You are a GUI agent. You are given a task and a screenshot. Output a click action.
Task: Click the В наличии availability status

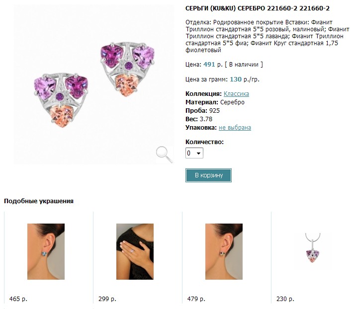tap(244, 64)
